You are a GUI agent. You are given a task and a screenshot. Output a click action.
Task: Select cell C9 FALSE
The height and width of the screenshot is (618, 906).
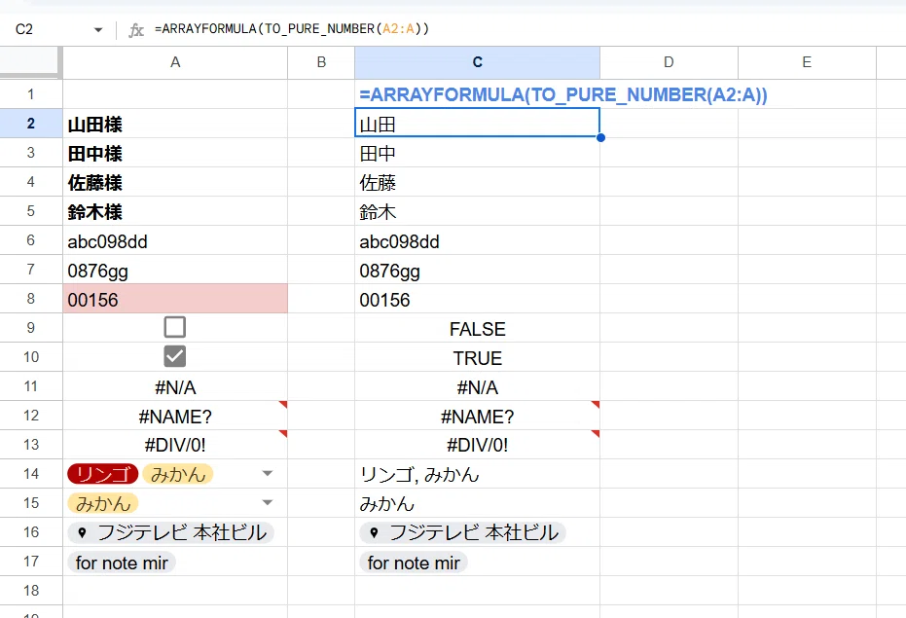(x=477, y=328)
